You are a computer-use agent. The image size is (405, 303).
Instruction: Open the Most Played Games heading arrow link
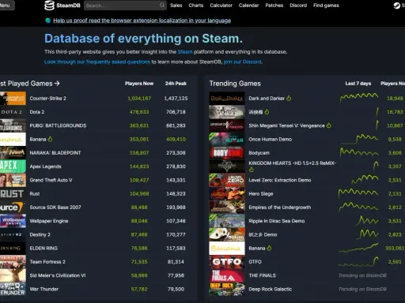click(x=30, y=84)
